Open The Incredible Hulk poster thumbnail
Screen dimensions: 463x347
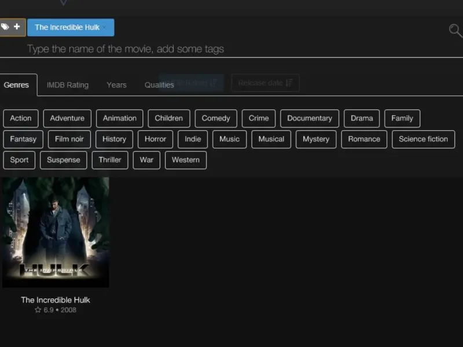[56, 232]
